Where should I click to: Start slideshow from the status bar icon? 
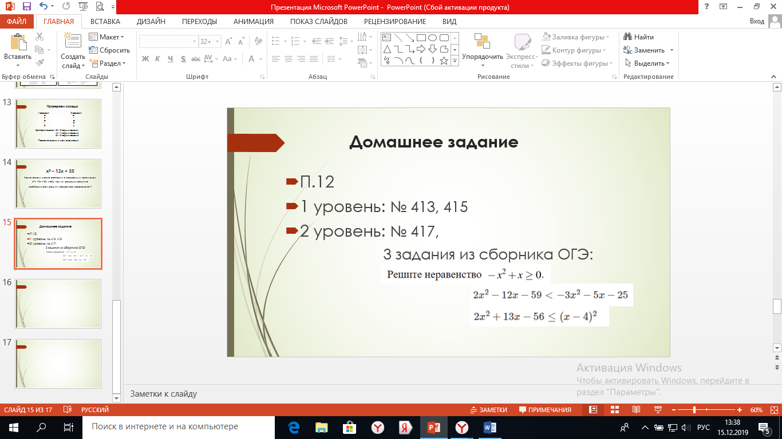[x=658, y=410]
